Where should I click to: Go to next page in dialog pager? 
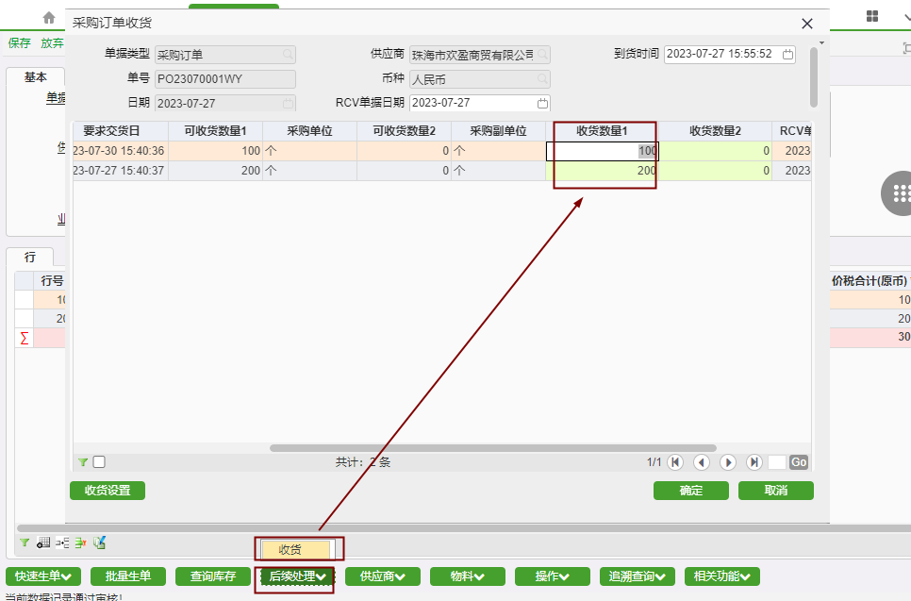[x=728, y=462]
